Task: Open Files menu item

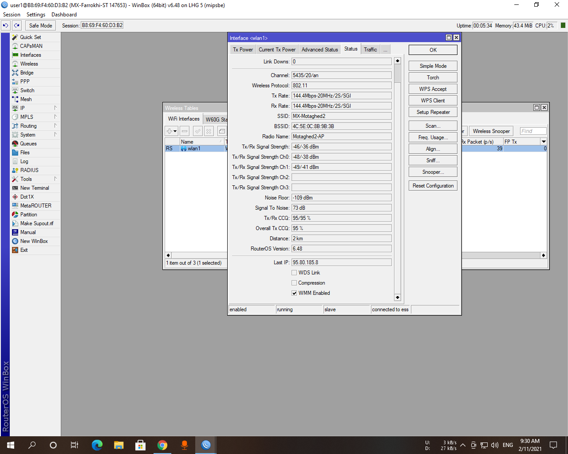Action: [x=25, y=153]
